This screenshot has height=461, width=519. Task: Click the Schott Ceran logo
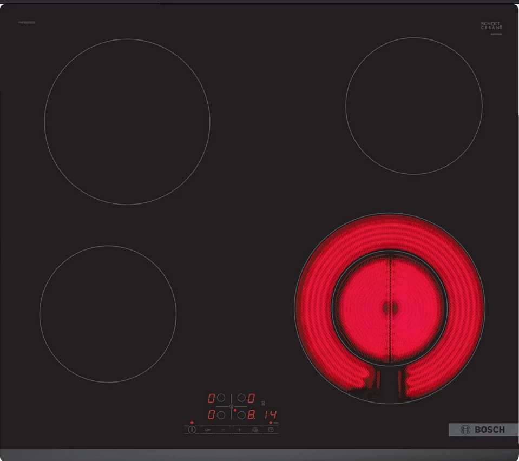491,25
